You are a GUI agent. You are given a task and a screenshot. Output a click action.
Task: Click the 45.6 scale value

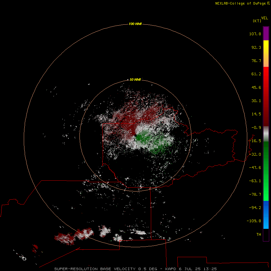click(x=256, y=87)
